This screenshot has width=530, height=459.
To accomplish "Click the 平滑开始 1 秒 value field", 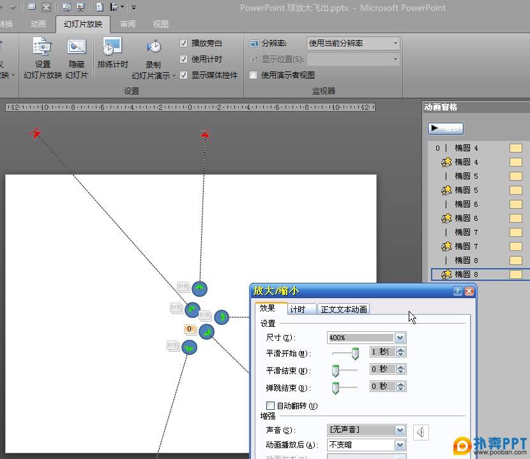I will [382, 352].
